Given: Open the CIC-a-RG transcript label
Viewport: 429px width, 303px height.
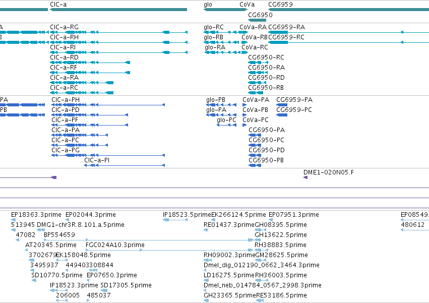Looking at the screenshot, I should (65, 27).
